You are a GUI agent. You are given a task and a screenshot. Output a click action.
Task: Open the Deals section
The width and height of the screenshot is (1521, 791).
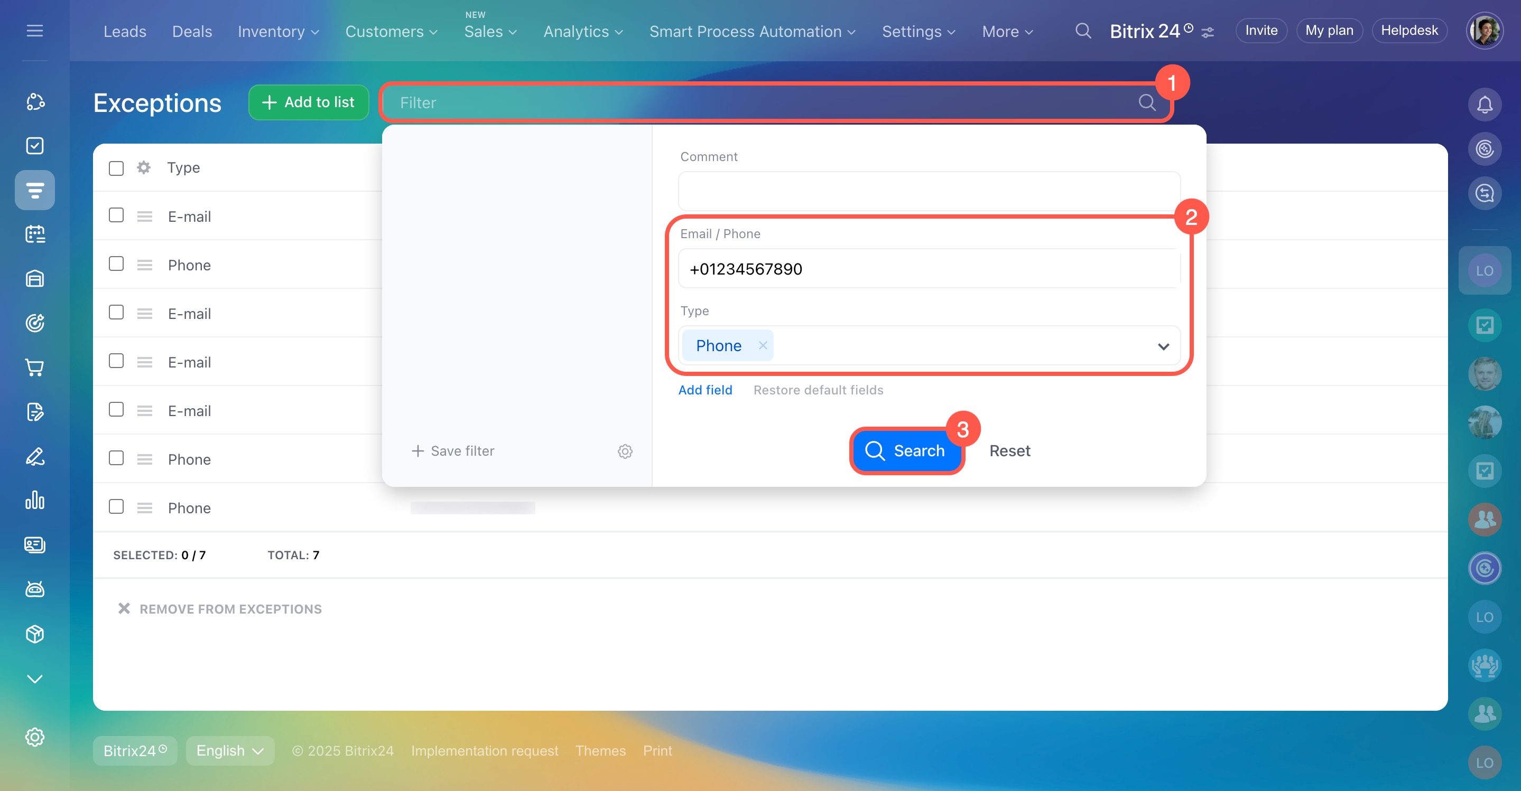point(192,31)
